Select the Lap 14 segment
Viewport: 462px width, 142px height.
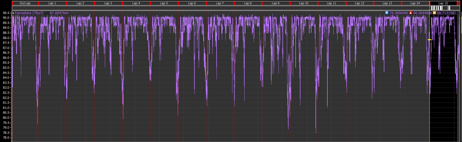[x=415, y=3]
